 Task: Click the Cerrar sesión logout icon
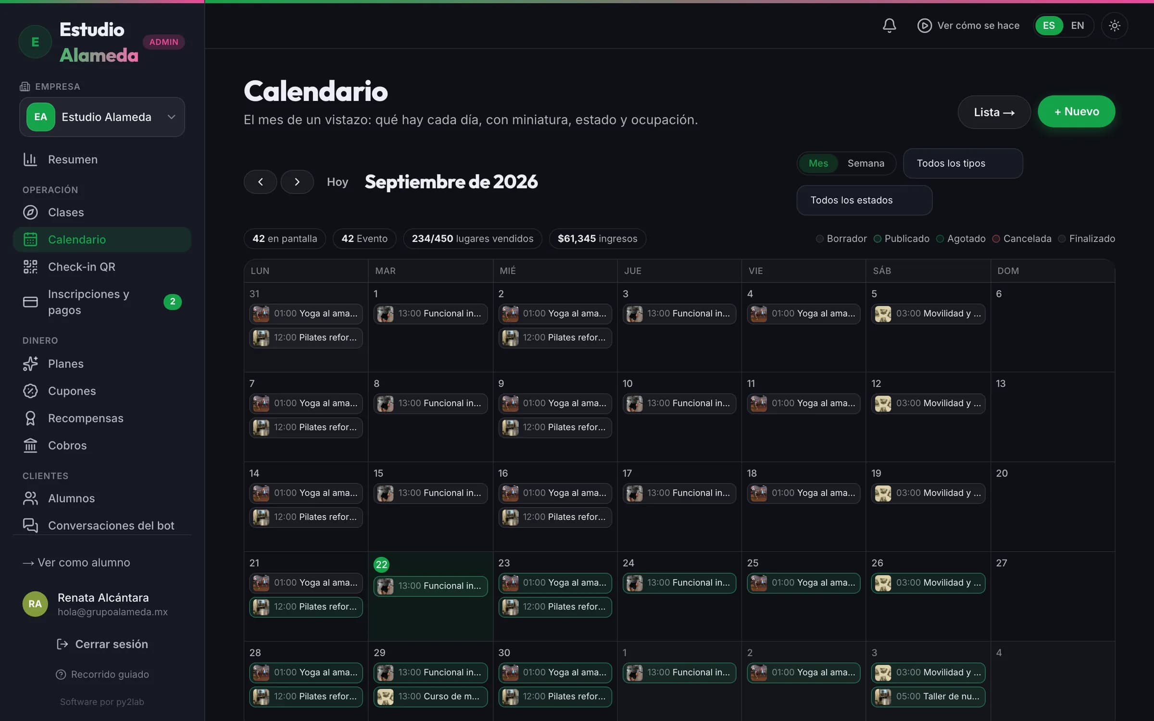pyautogui.click(x=62, y=644)
